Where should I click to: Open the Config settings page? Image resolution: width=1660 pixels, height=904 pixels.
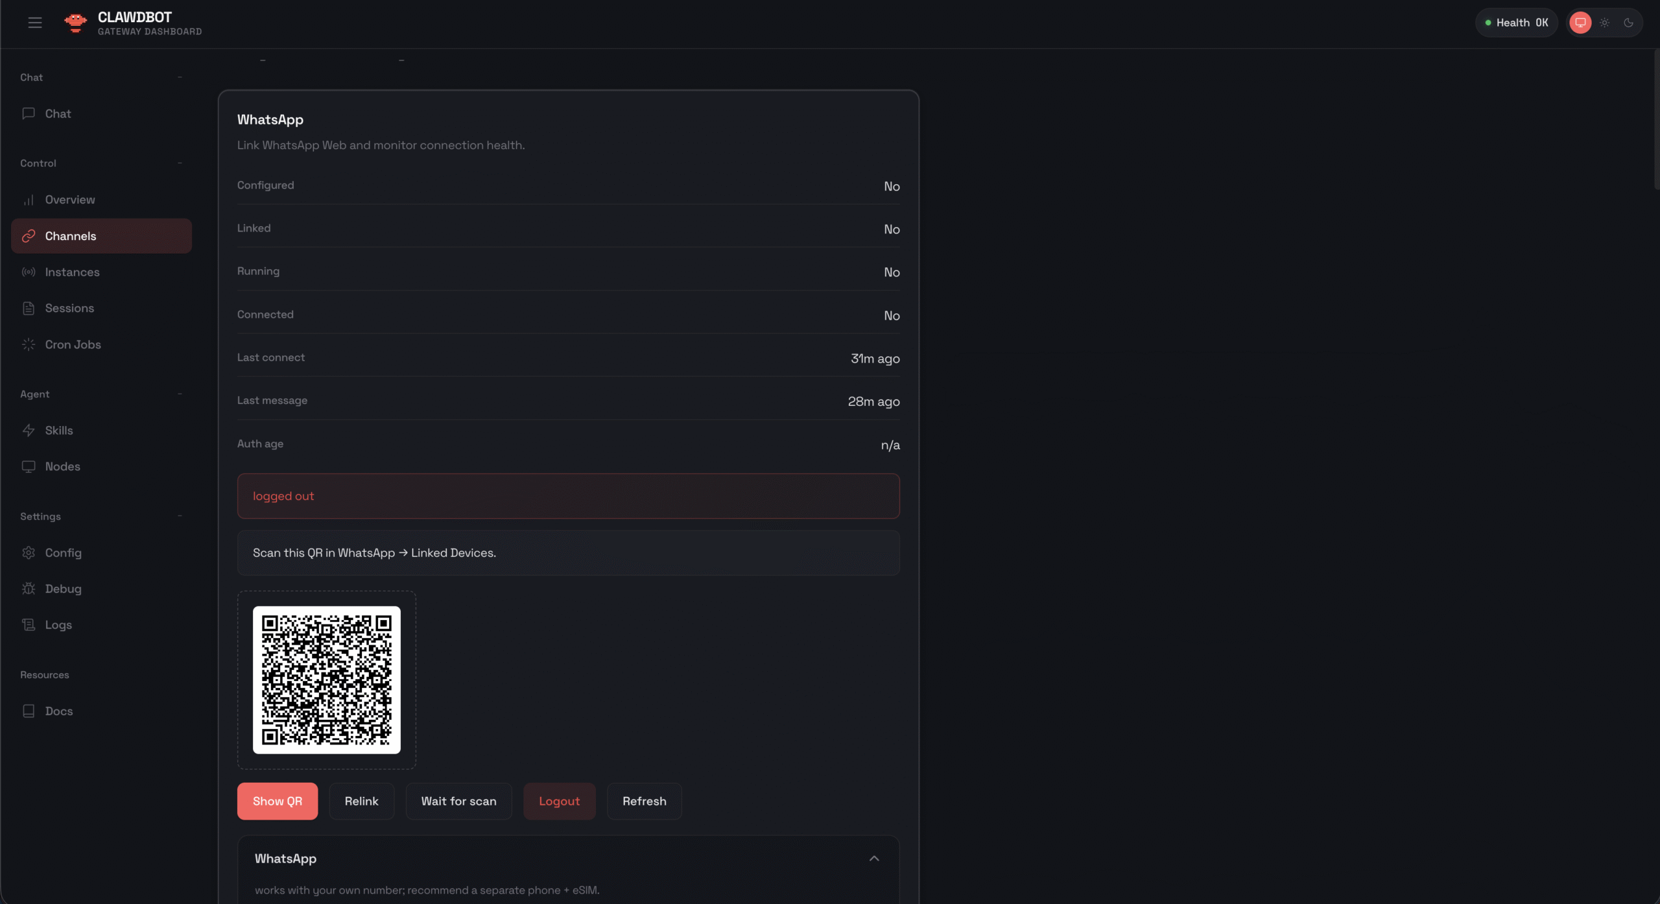point(63,553)
